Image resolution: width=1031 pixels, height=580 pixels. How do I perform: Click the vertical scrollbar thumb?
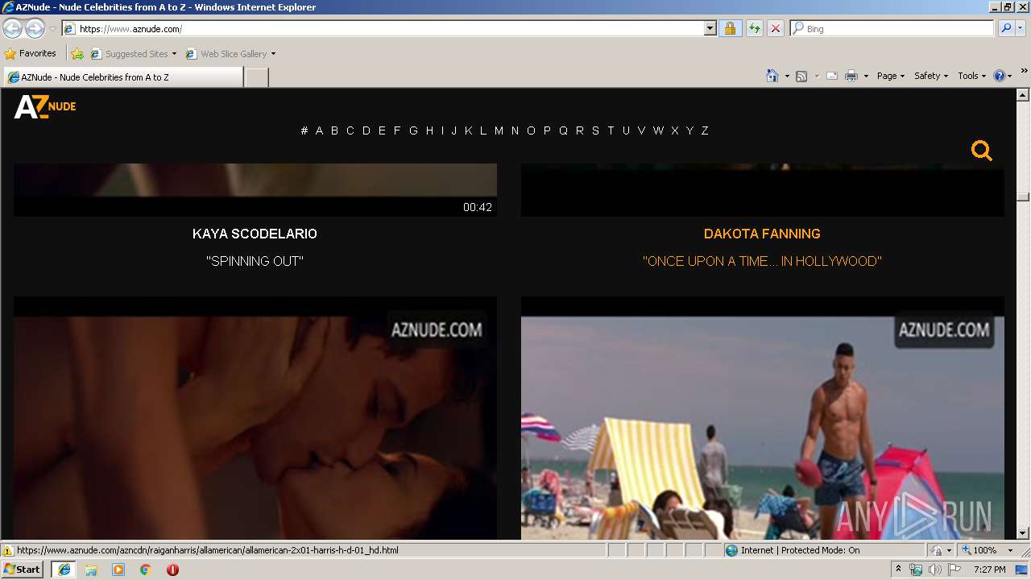tap(1023, 196)
